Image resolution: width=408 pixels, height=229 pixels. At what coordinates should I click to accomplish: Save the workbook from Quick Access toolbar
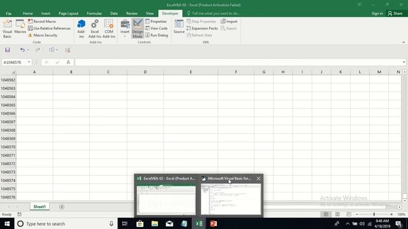coord(7,50)
